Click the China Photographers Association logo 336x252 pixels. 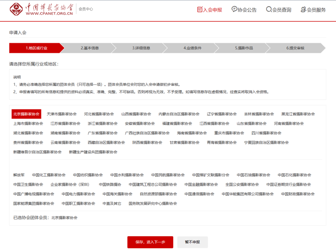[x=41, y=9]
